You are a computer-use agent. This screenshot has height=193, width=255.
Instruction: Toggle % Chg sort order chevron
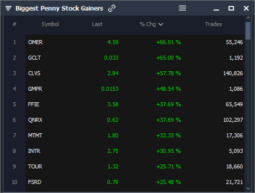[160, 25]
